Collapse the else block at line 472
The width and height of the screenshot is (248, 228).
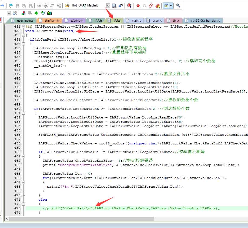23,204
